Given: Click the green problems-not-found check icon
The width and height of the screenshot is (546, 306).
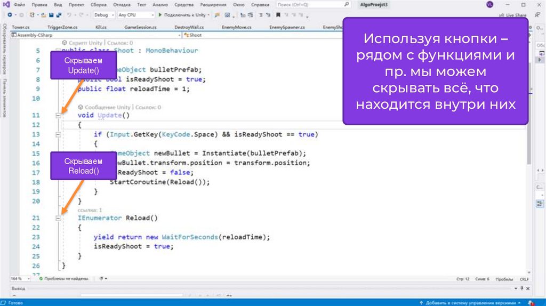Looking at the screenshot, I should coord(41,279).
